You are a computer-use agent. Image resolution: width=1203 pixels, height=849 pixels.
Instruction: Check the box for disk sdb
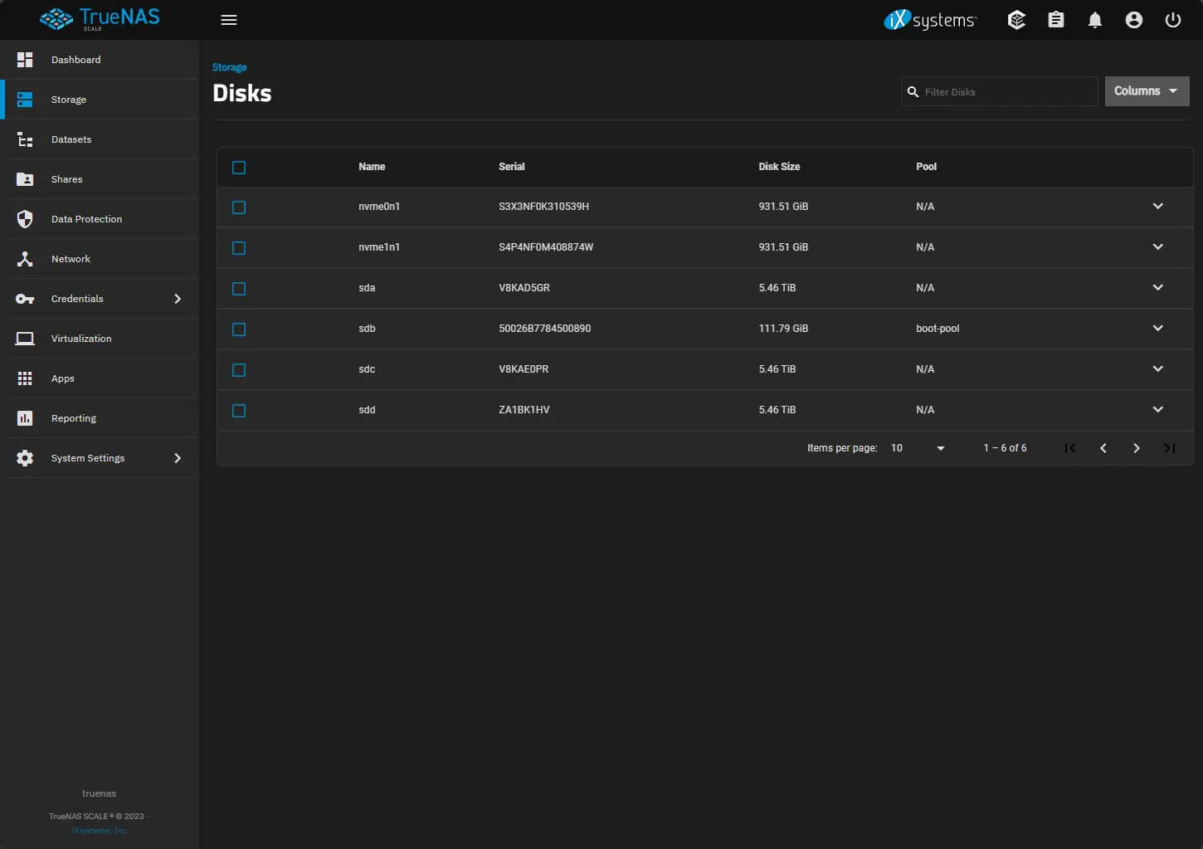point(239,329)
